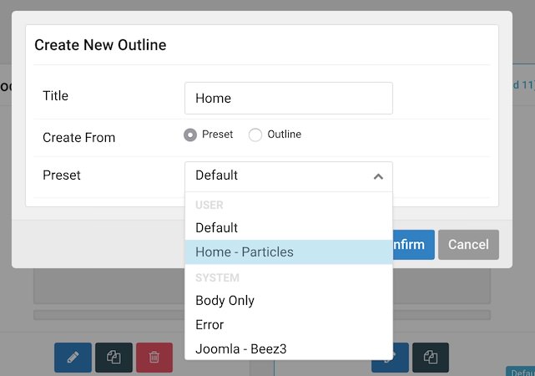
Task: Focus the Title text field containing Home
Action: point(288,98)
